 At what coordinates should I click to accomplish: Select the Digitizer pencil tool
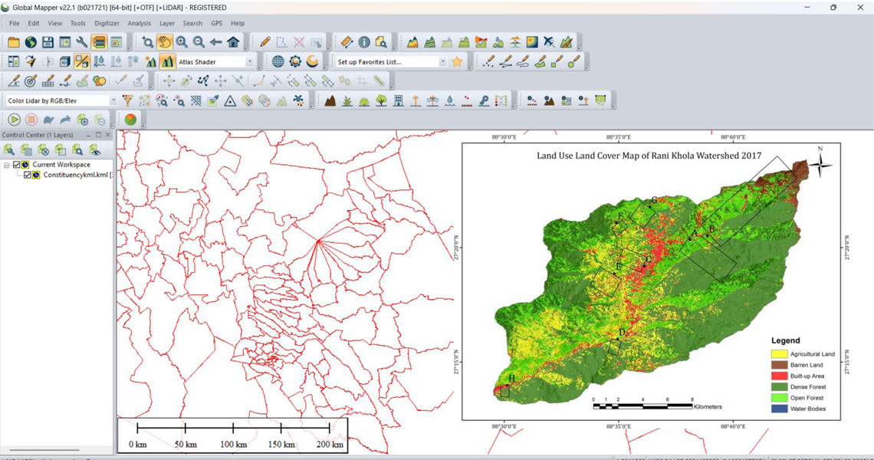point(265,42)
